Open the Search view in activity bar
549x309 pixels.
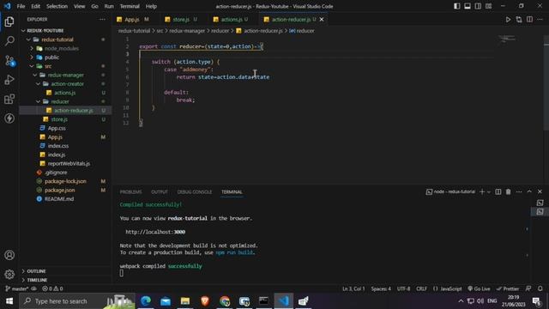click(9, 41)
